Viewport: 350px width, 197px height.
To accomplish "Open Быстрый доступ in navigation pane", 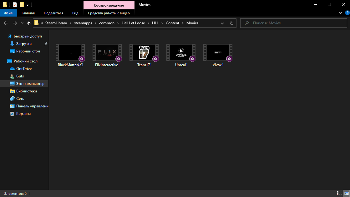I will point(28,36).
